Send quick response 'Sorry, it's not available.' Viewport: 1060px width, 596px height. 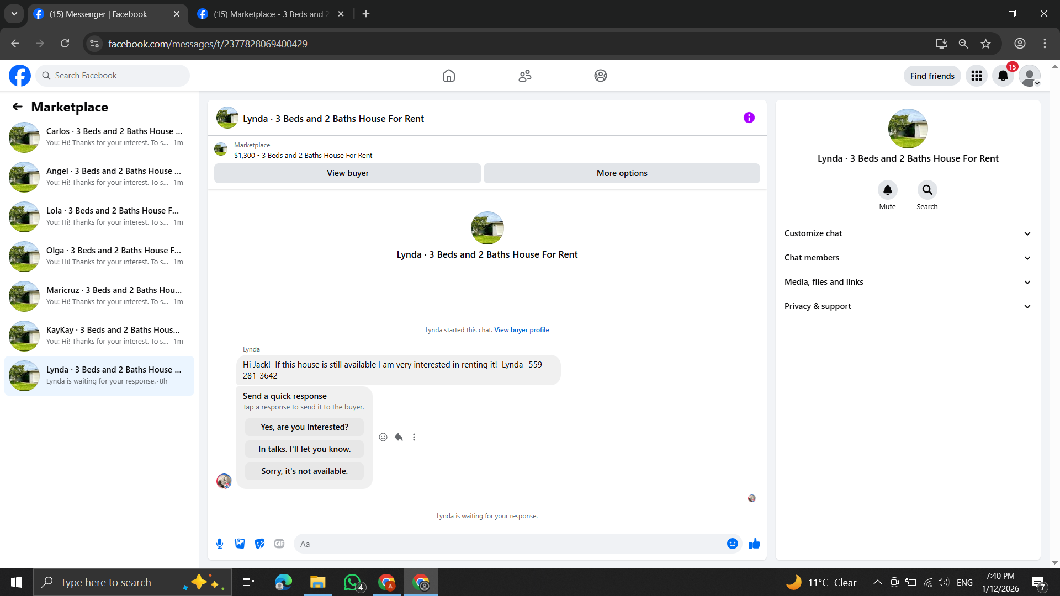coord(304,471)
